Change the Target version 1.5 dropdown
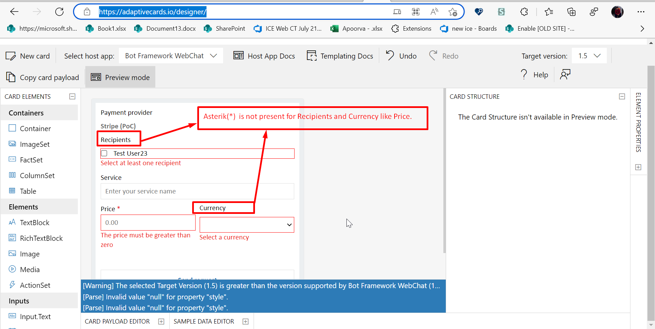The image size is (655, 329). tap(589, 56)
